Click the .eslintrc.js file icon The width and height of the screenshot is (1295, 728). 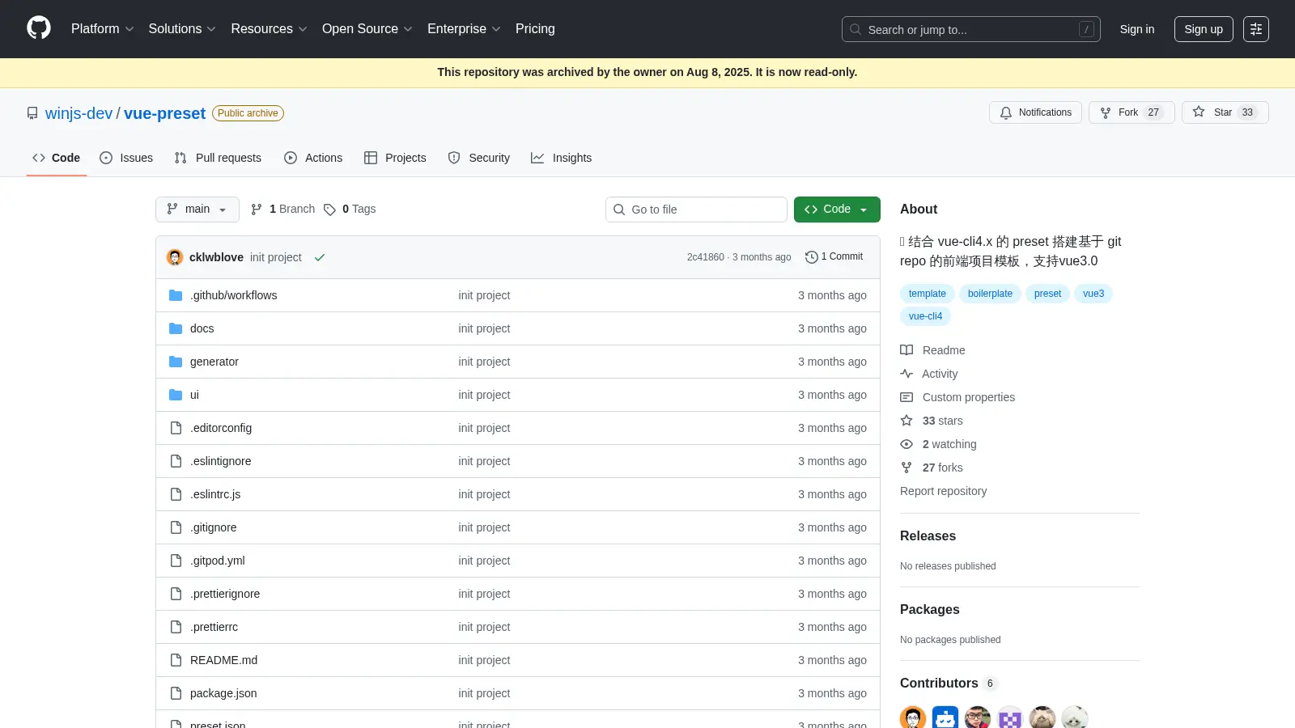(176, 494)
